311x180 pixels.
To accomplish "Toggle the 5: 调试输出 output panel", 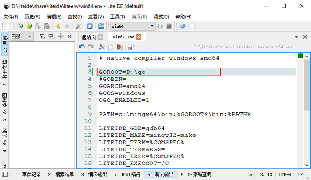I will point(160,175).
